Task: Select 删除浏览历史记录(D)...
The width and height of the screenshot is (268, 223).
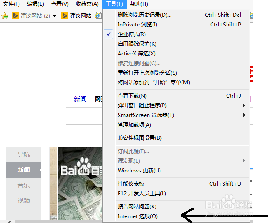Action: [176, 15]
